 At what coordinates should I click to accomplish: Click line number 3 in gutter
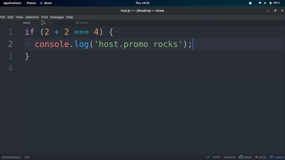(10, 56)
